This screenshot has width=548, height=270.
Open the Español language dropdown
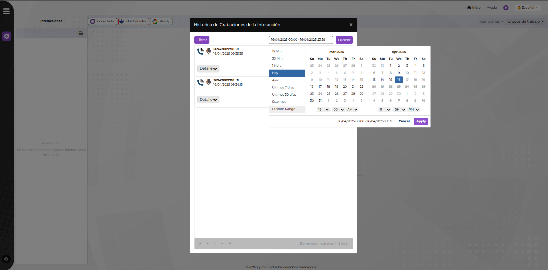[528, 8]
